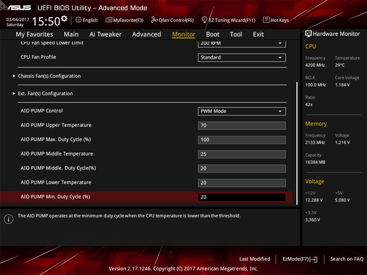The image size is (367, 275).
Task: Click the CPU Fan Profile label
Action: coord(38,57)
